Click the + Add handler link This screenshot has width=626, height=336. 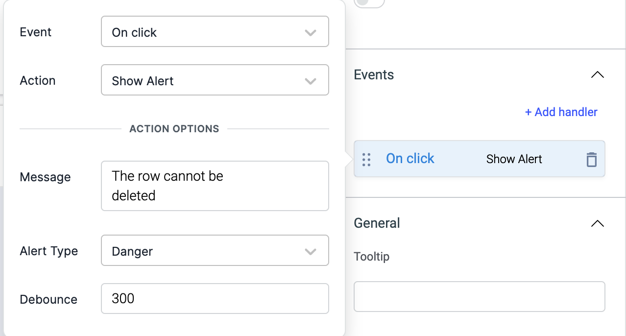(561, 112)
